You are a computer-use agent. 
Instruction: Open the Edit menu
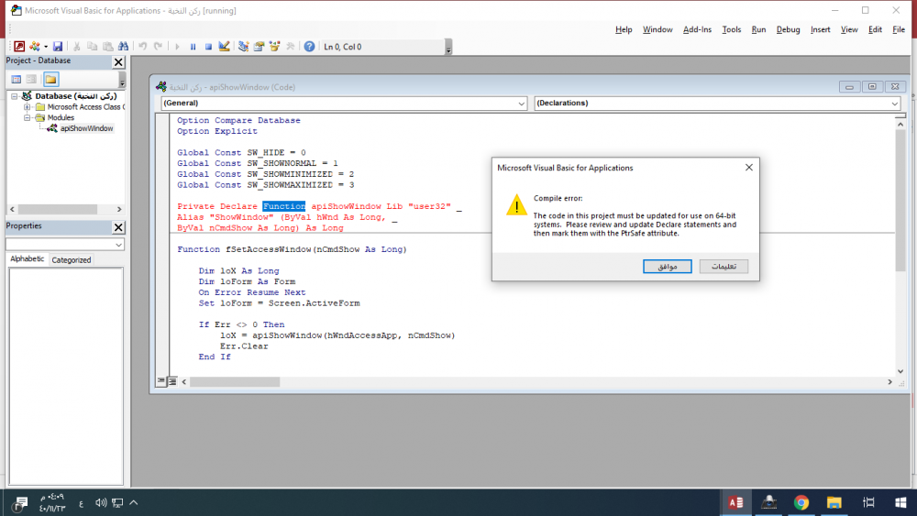875,29
